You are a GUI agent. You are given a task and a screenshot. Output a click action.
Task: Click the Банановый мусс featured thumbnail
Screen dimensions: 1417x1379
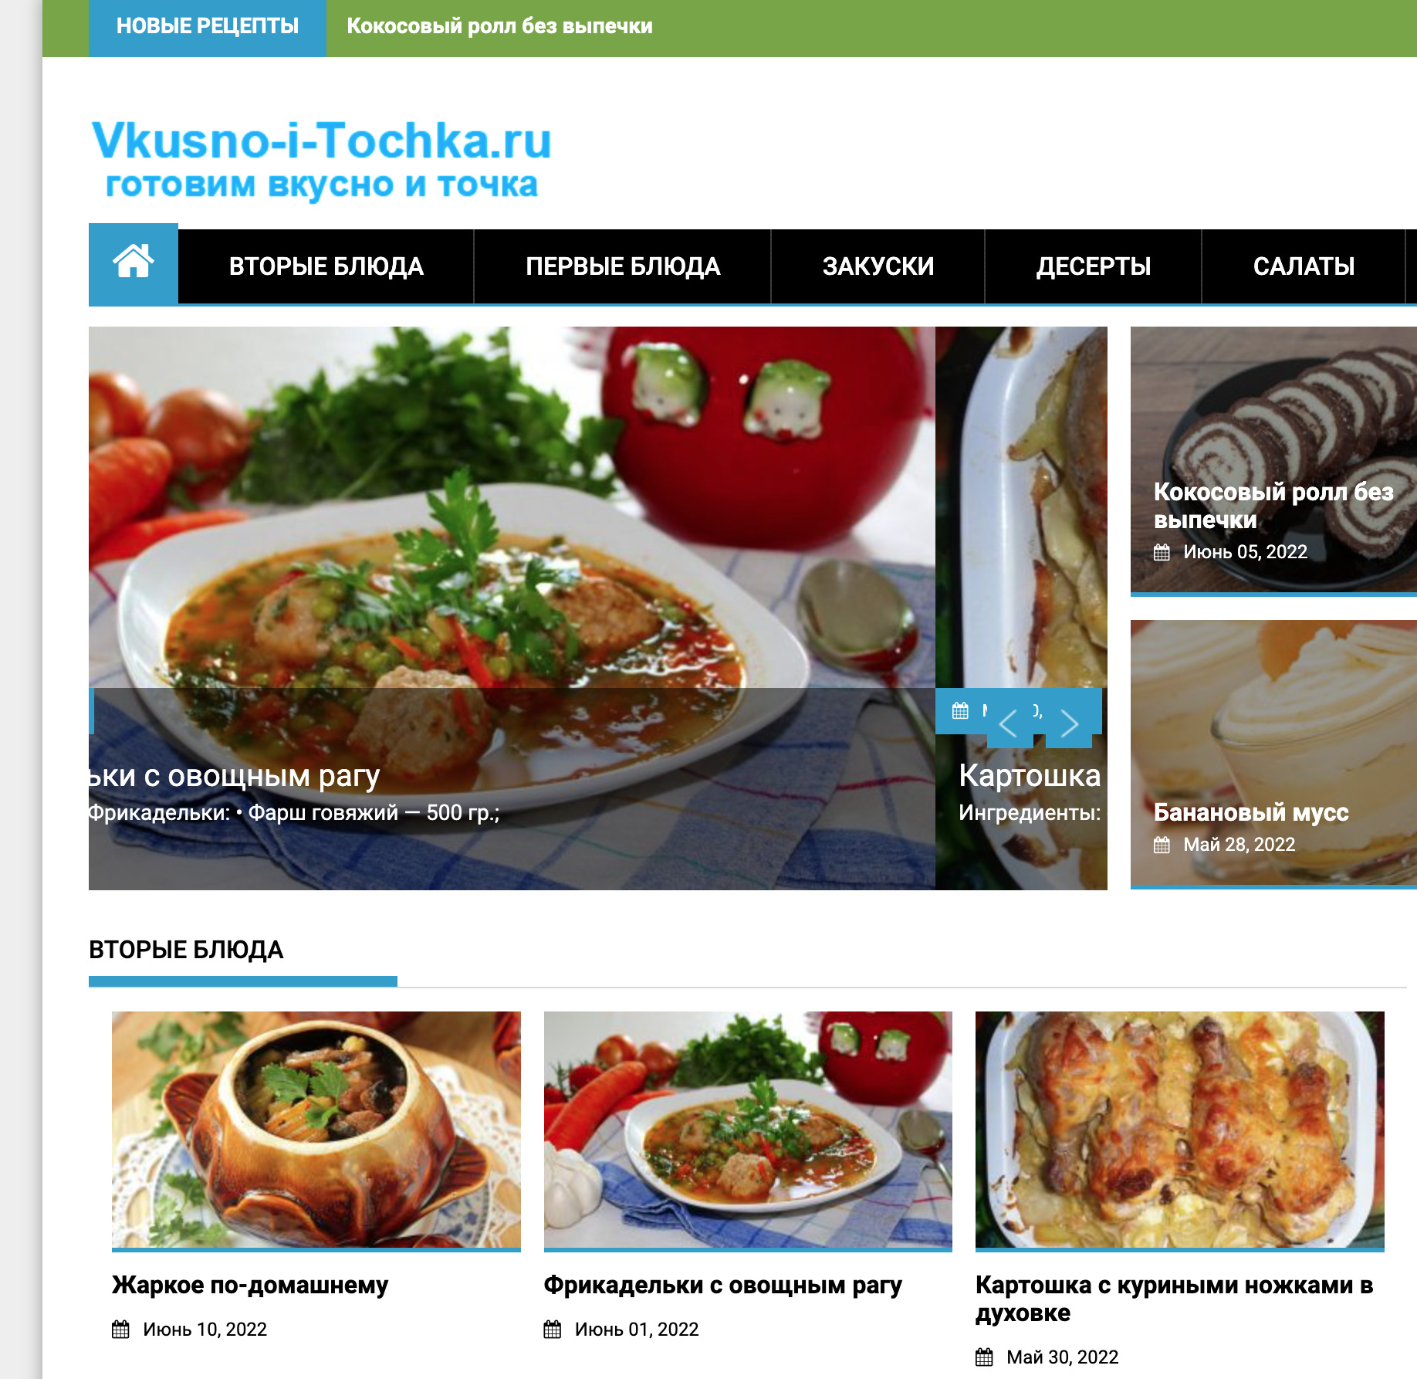pos(1273,754)
